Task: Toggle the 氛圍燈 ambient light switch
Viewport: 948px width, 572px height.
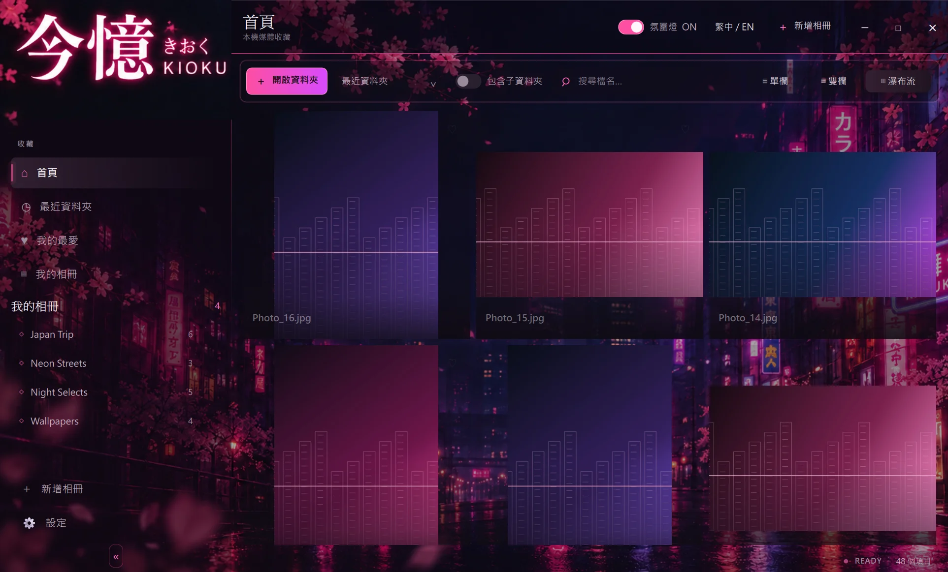Action: [x=631, y=27]
